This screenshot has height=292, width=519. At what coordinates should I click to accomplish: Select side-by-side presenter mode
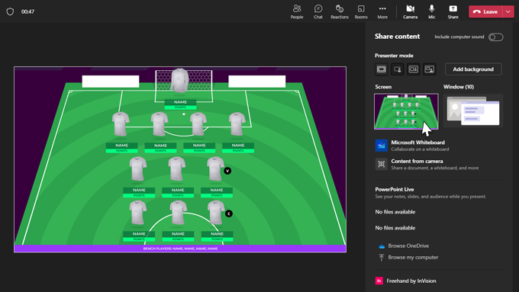pyautogui.click(x=414, y=69)
